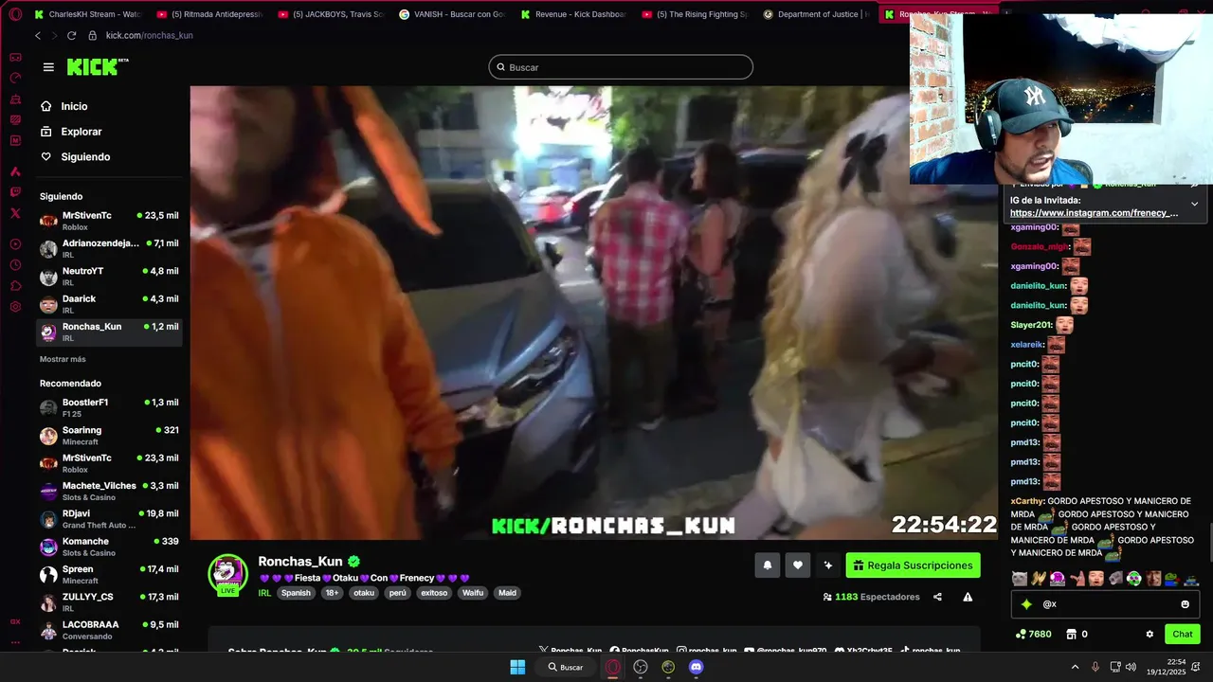The width and height of the screenshot is (1213, 682).
Task: Click the otaku tag
Action: [364, 593]
